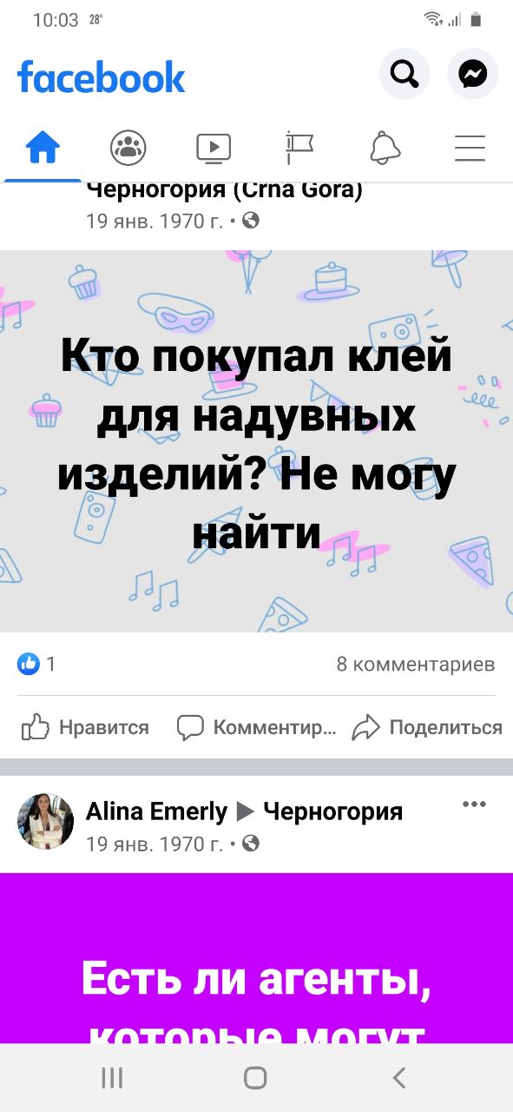
Task: Open the 8 комментариев link
Action: tap(416, 665)
